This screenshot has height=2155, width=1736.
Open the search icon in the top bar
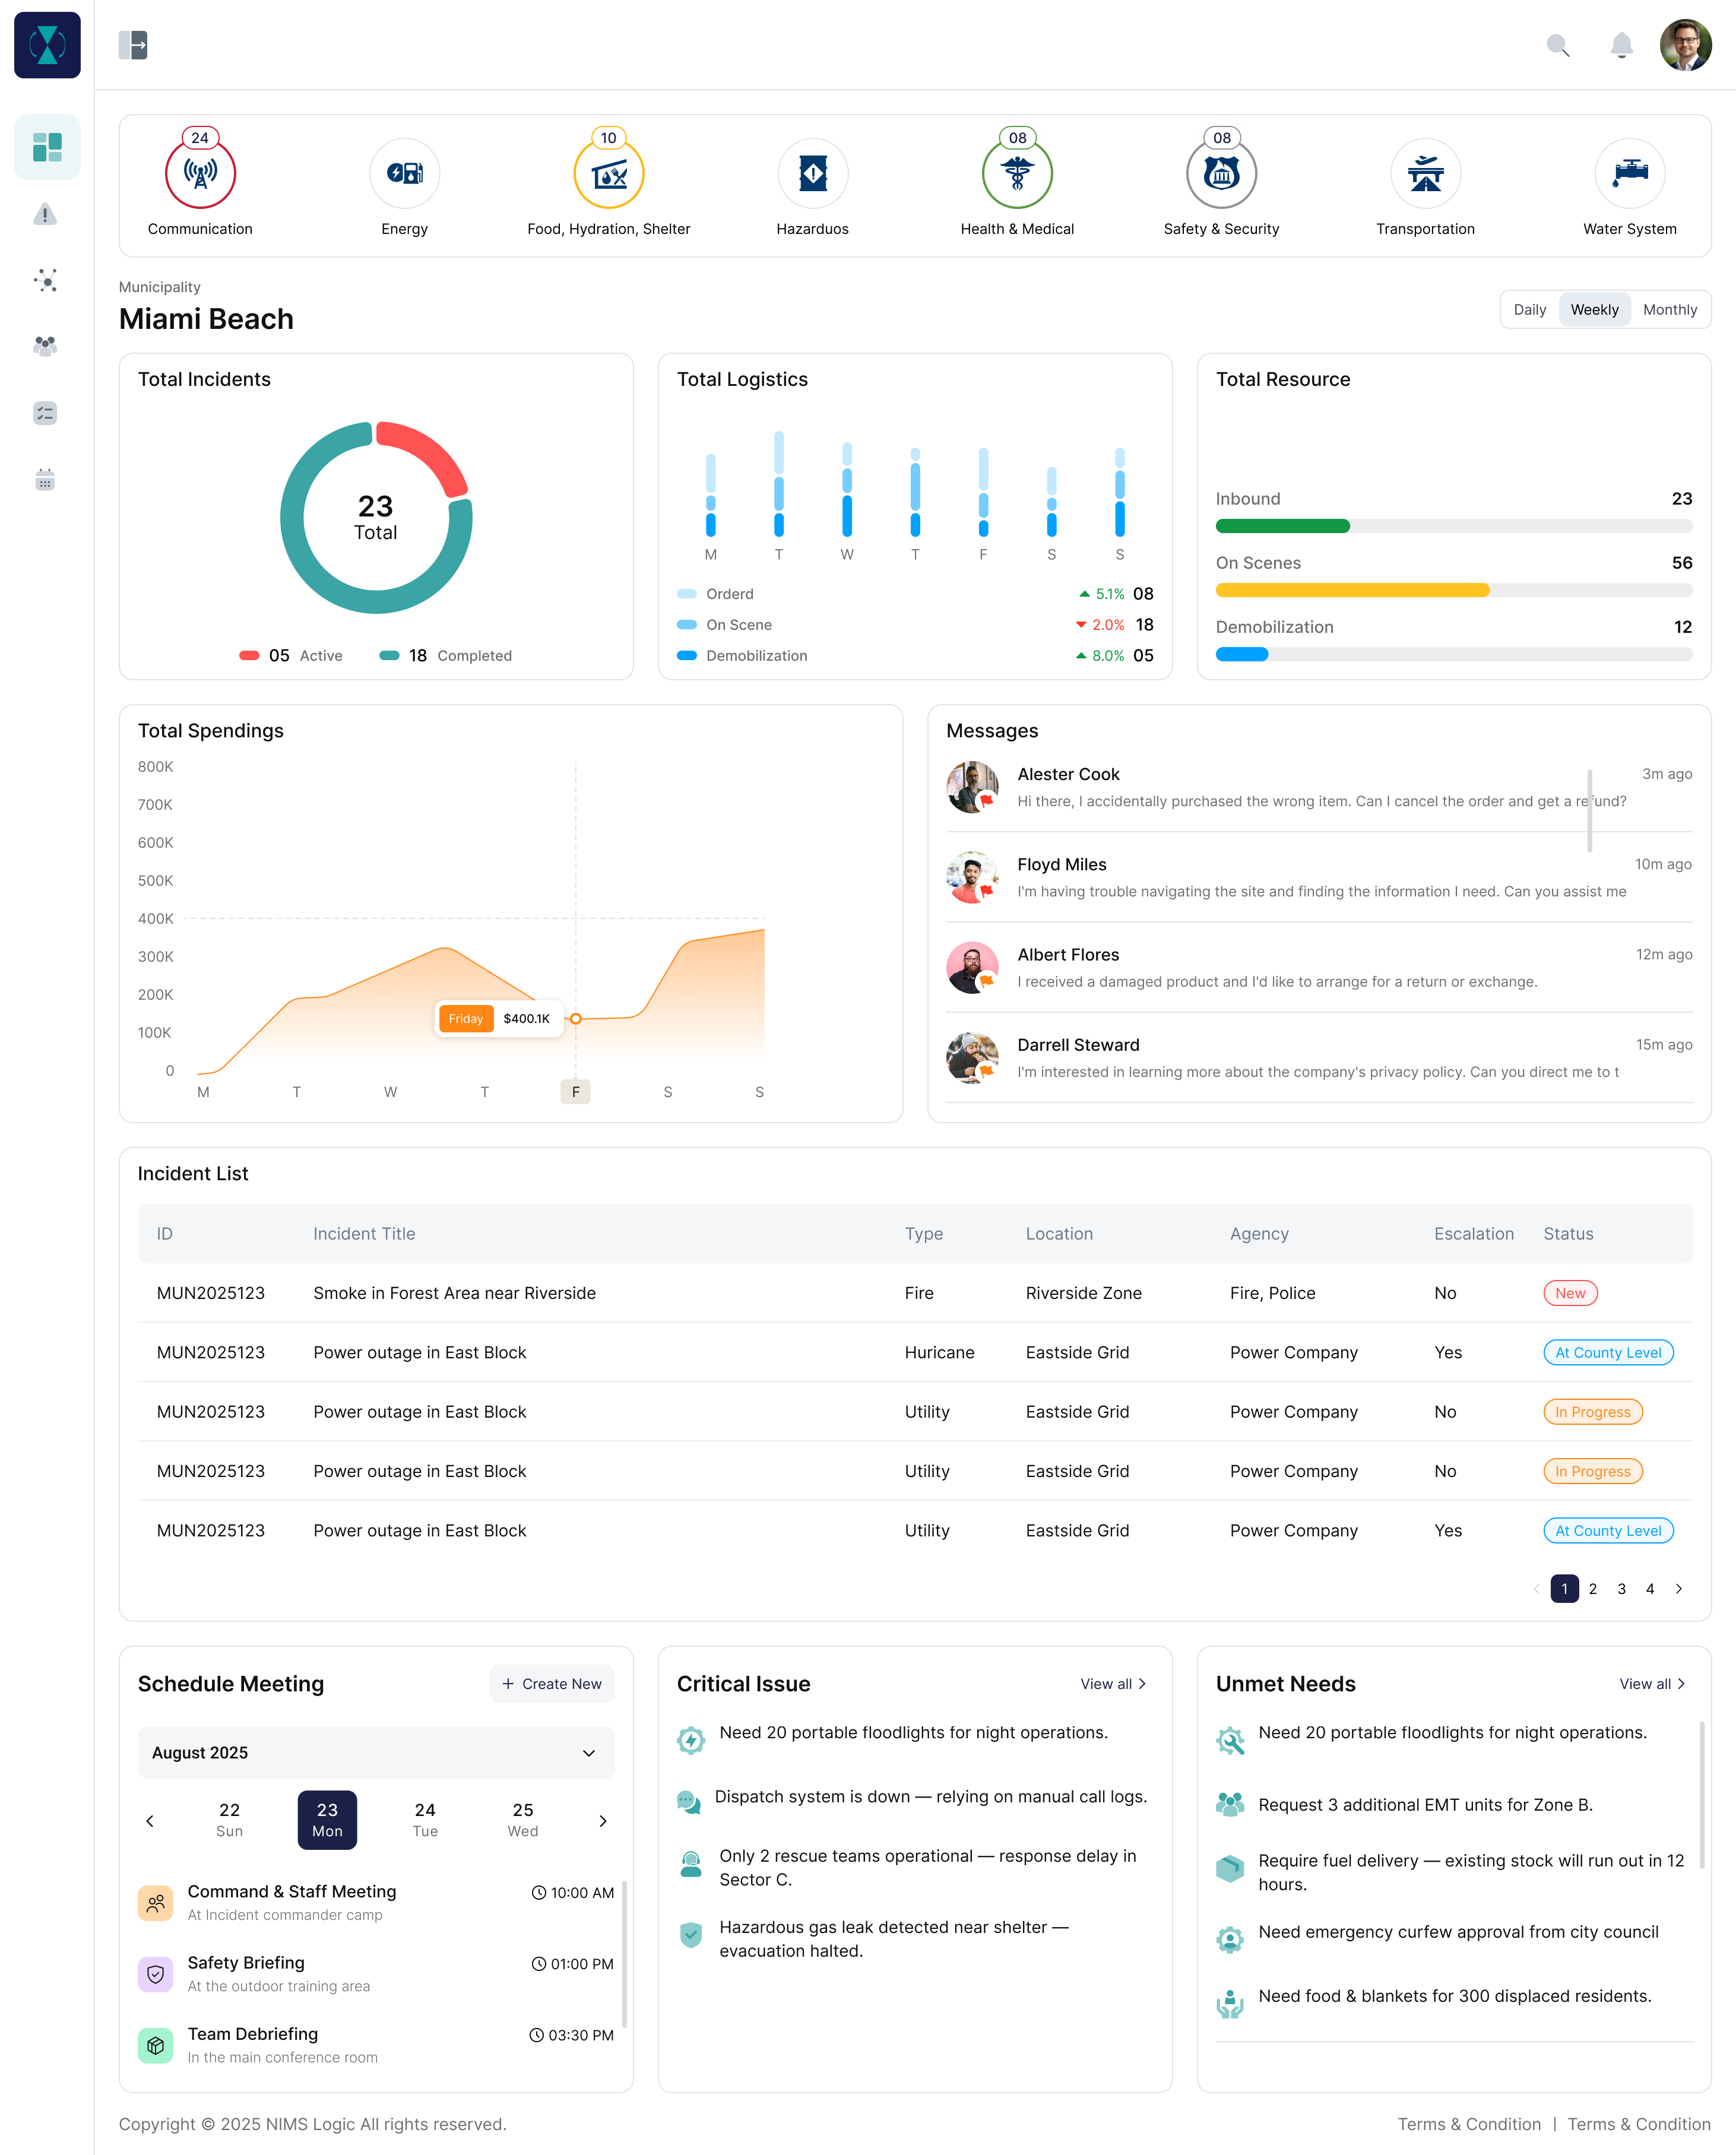click(x=1558, y=45)
